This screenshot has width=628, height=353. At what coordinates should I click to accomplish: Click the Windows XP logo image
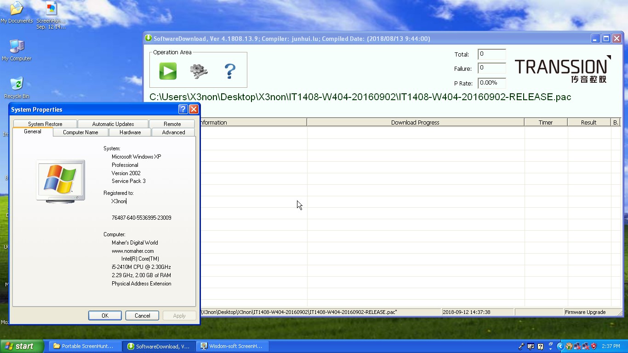tap(61, 181)
